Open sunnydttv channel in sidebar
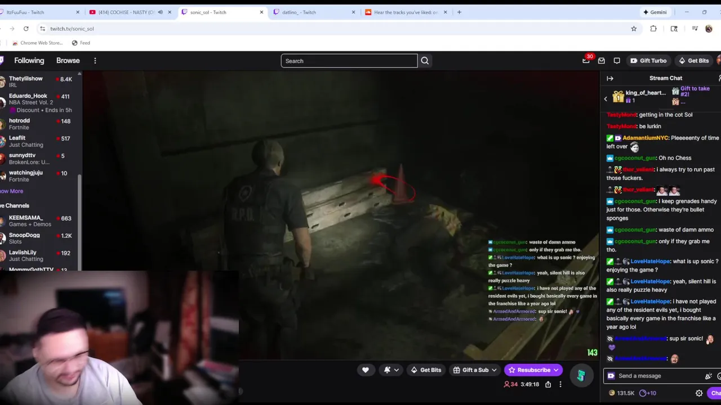 (x=38, y=159)
